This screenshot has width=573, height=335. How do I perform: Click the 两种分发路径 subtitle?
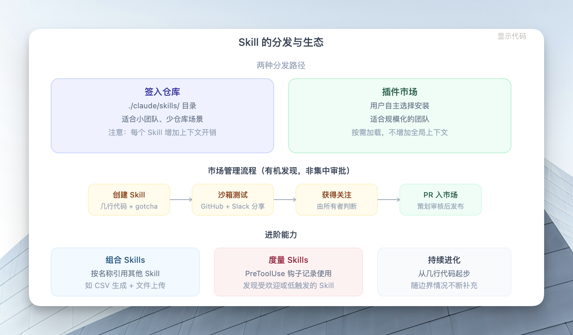pyautogui.click(x=281, y=65)
